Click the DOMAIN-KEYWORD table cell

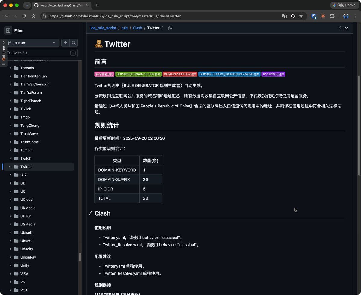(117, 170)
